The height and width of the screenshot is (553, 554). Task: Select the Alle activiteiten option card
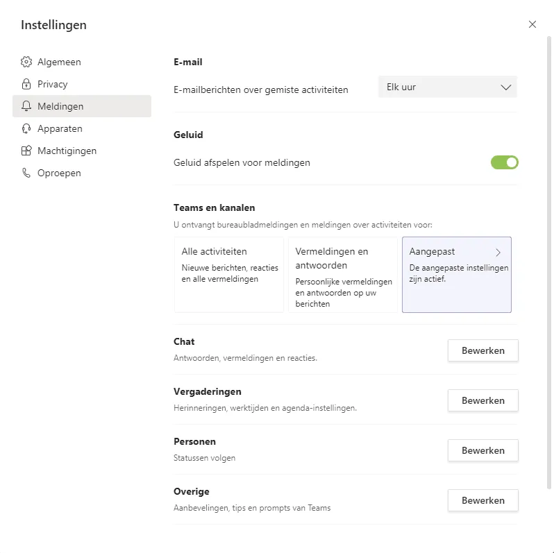(229, 275)
